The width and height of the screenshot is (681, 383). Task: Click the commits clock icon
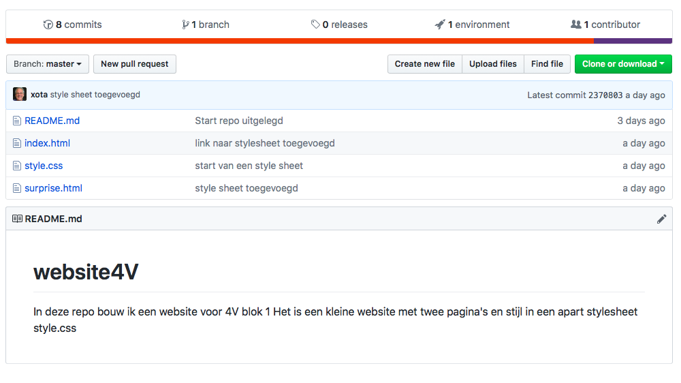(48, 25)
